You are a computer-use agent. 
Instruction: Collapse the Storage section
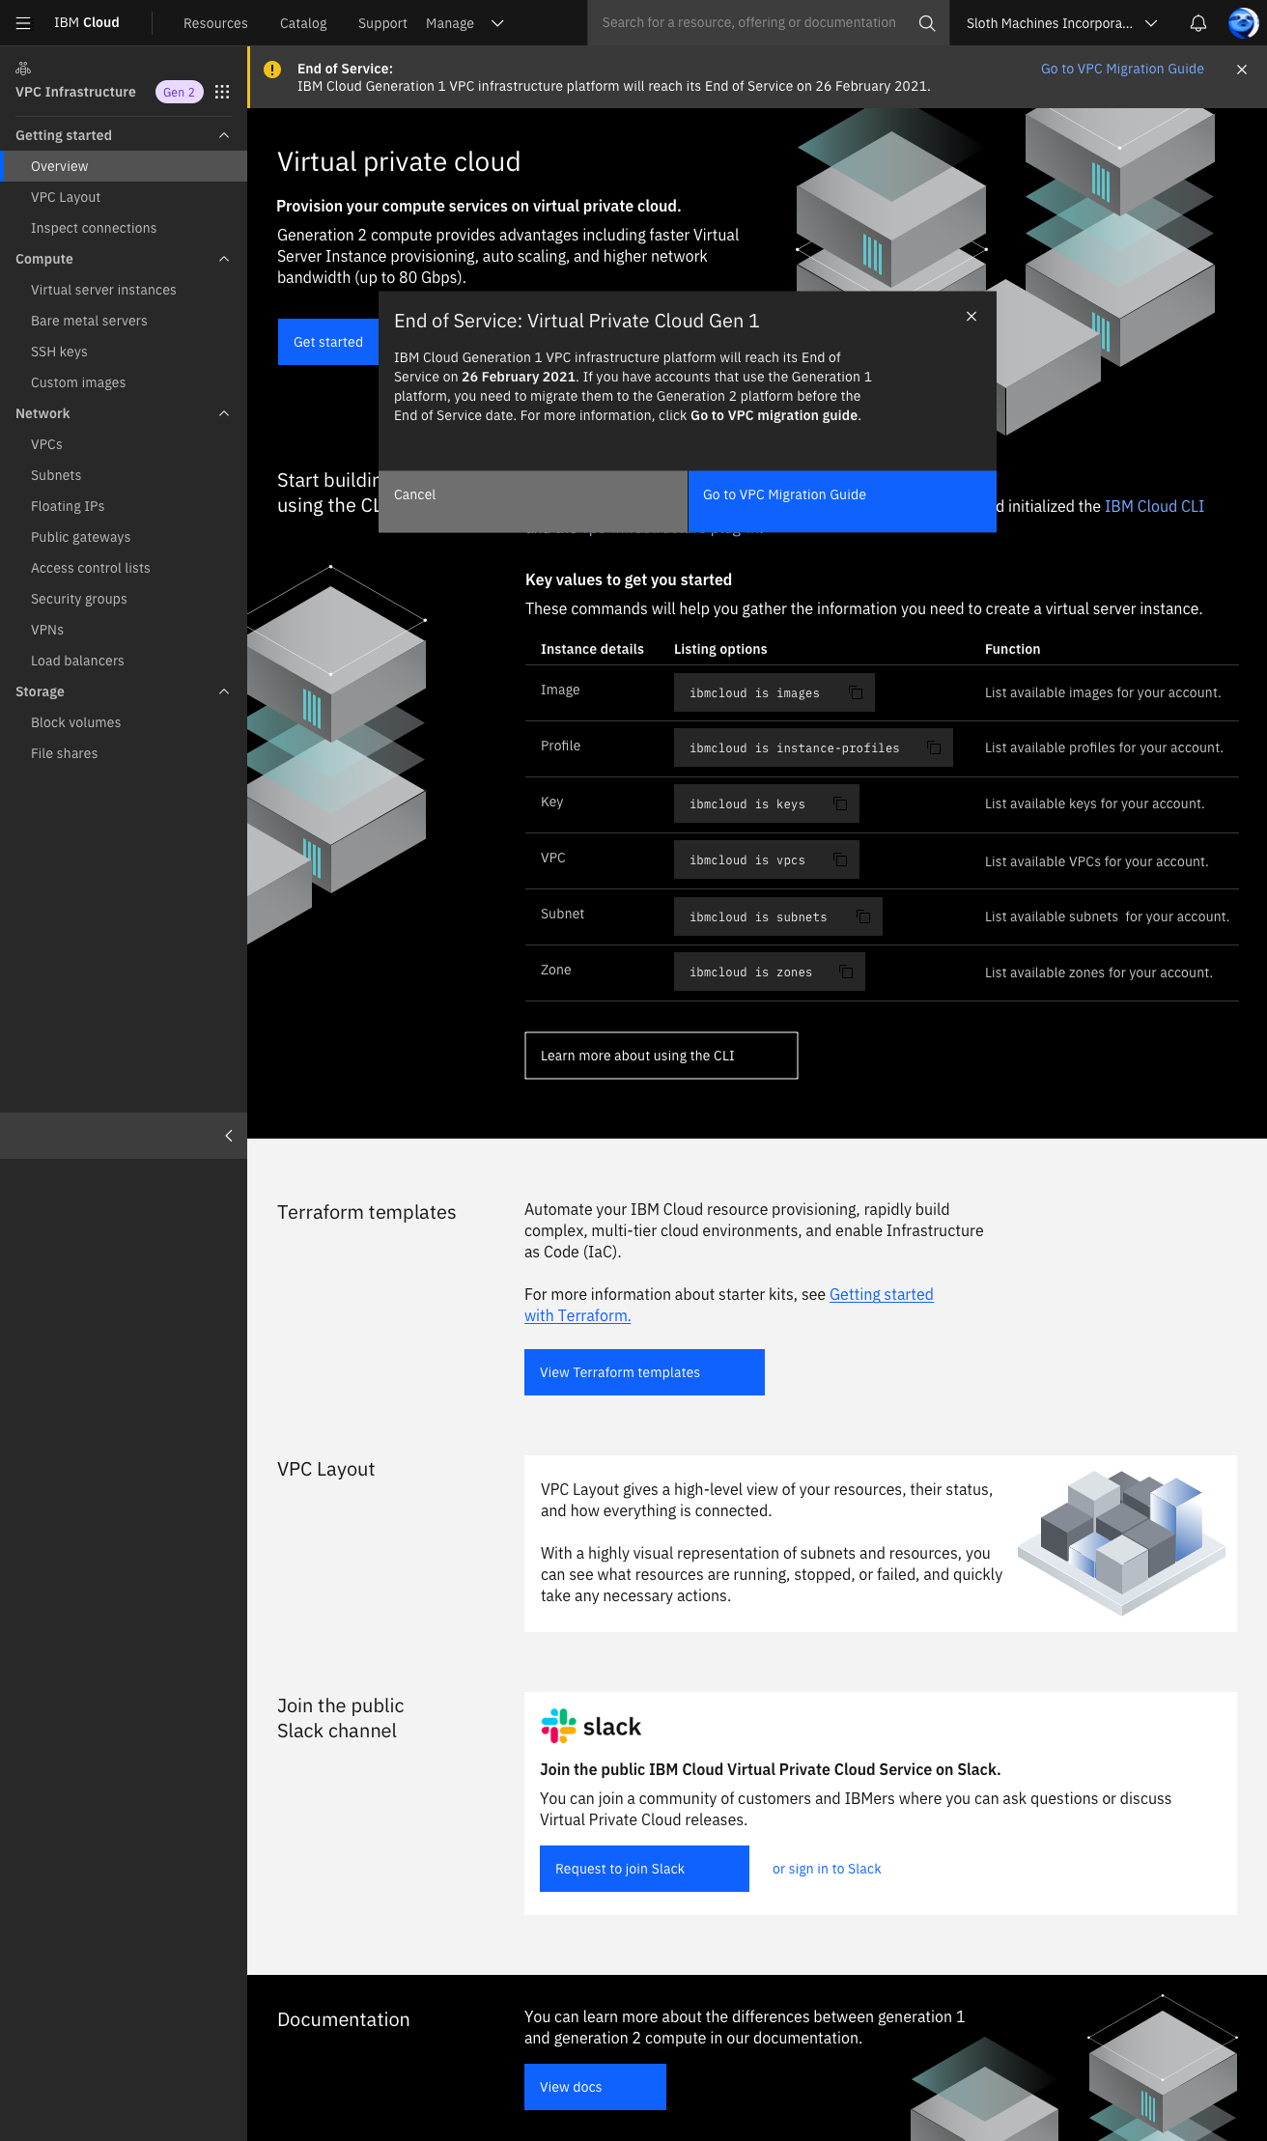pos(224,691)
